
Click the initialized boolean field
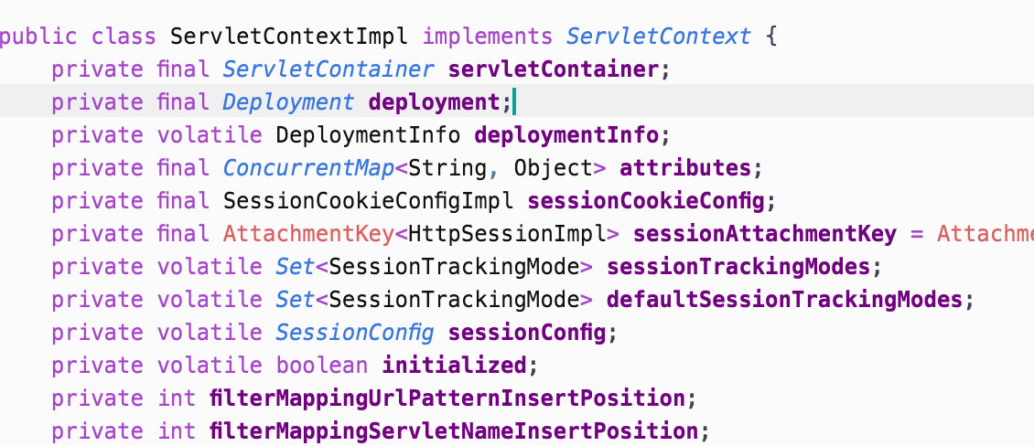coord(454,366)
